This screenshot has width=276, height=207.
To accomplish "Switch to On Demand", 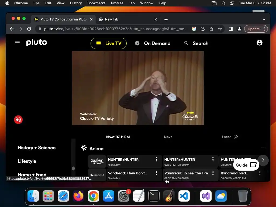I will click(153, 43).
